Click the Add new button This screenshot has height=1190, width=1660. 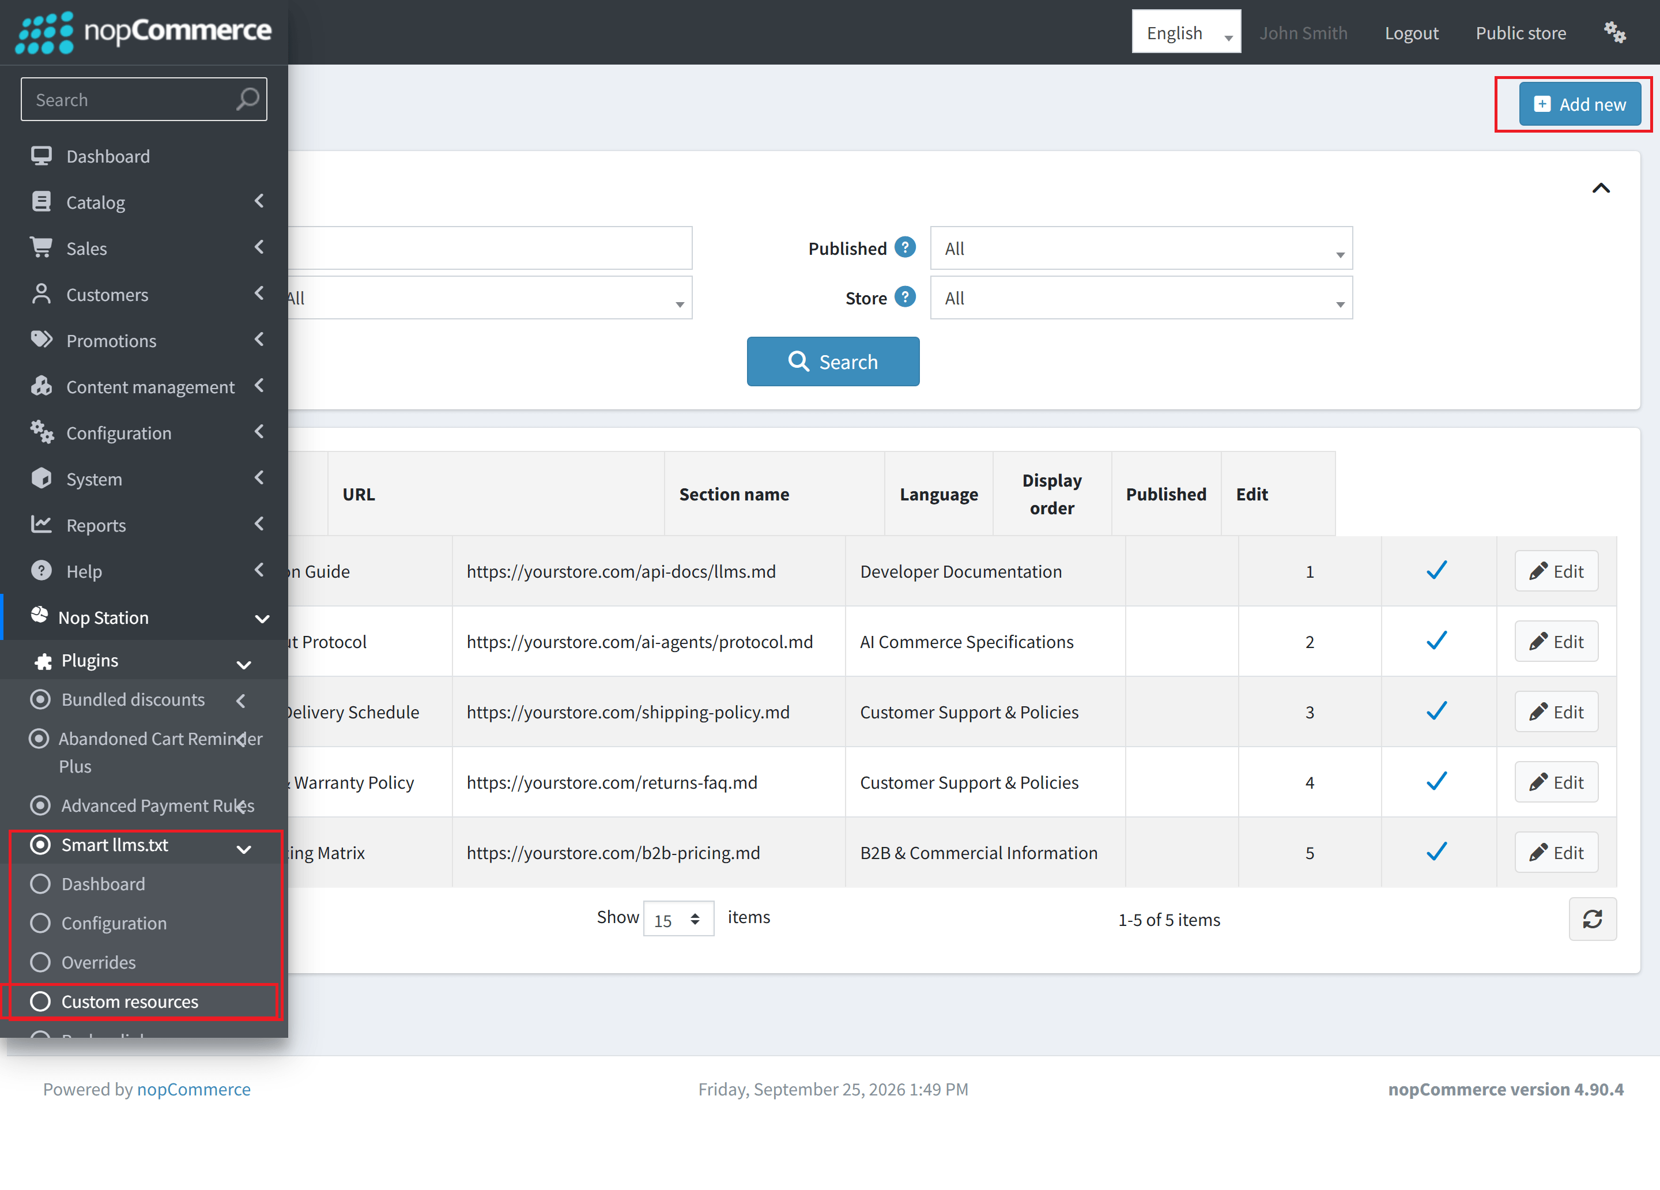pos(1579,104)
